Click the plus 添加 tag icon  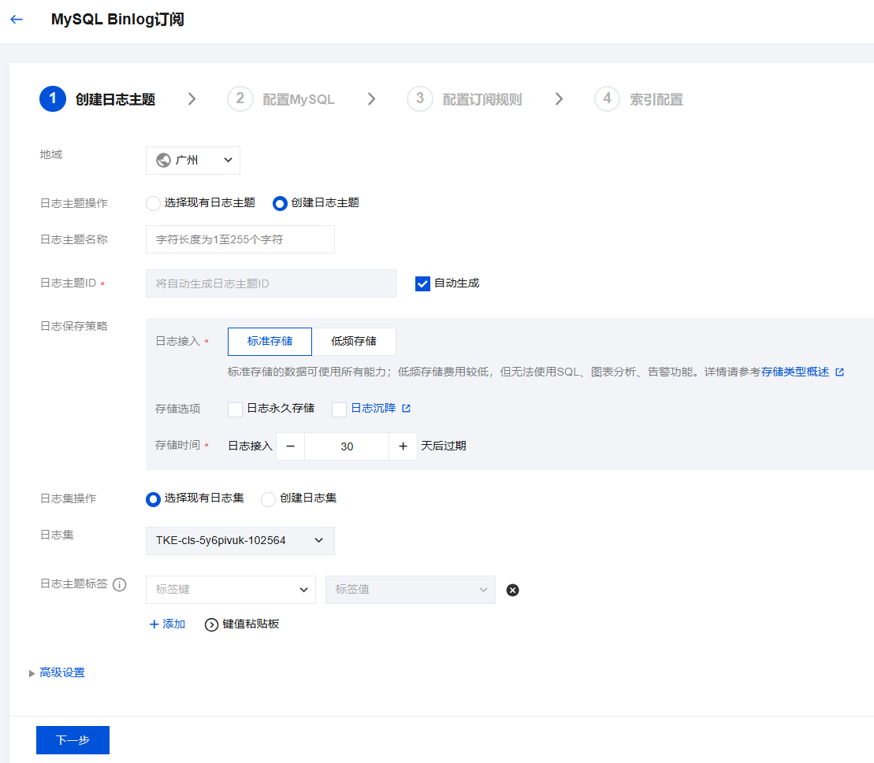154,624
